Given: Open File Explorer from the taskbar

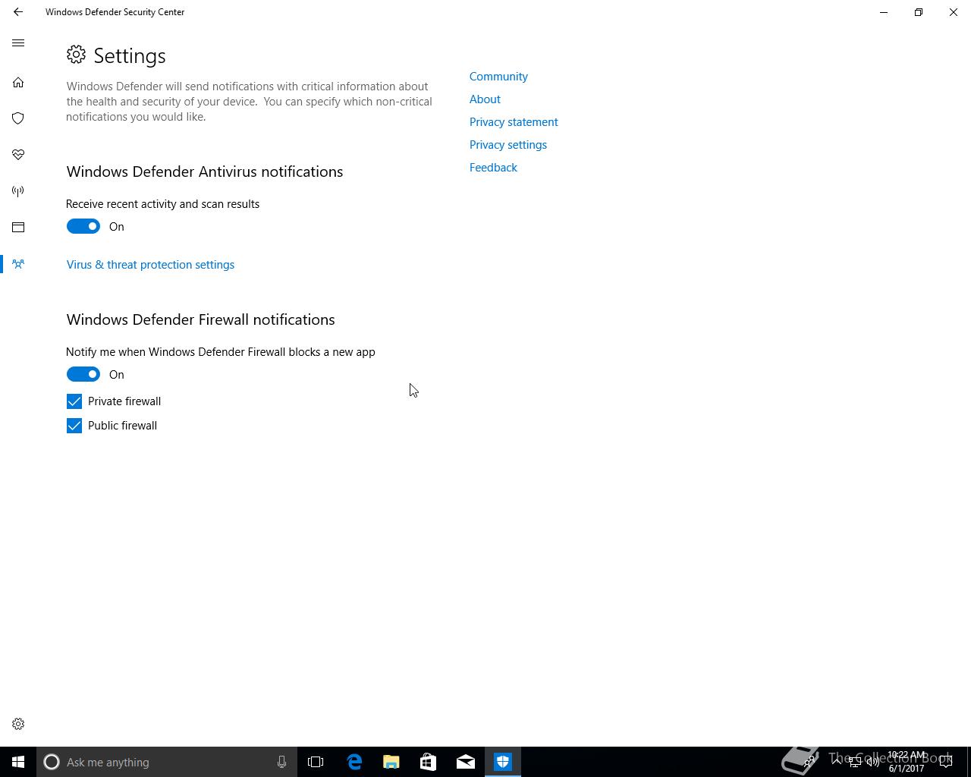Looking at the screenshot, I should pyautogui.click(x=391, y=762).
